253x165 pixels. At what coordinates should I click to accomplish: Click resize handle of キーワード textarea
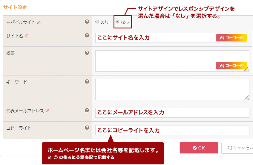[247, 98]
